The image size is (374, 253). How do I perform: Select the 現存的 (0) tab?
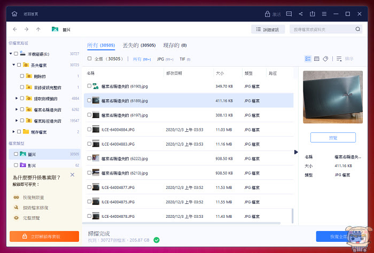175,45
